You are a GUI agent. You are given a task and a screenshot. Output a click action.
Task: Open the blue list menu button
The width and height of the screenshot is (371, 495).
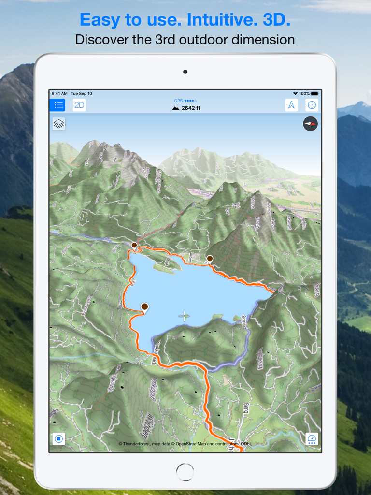point(57,105)
